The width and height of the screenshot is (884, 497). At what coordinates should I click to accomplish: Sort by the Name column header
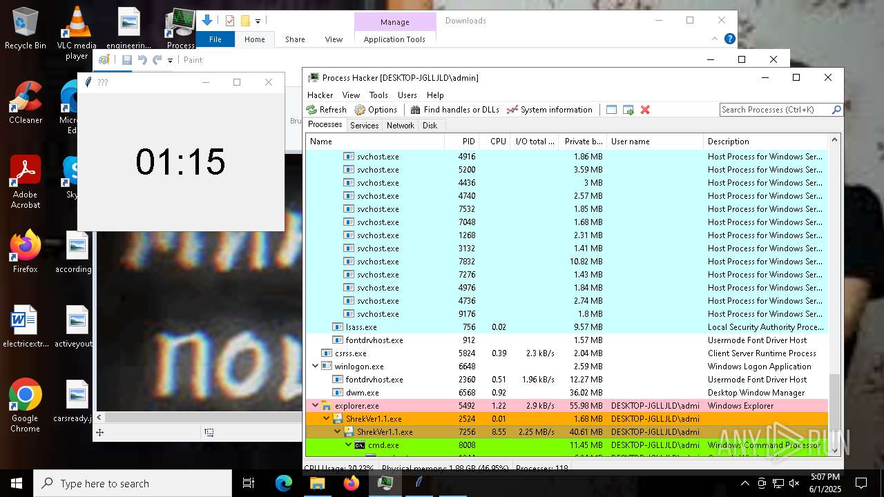pyautogui.click(x=375, y=142)
